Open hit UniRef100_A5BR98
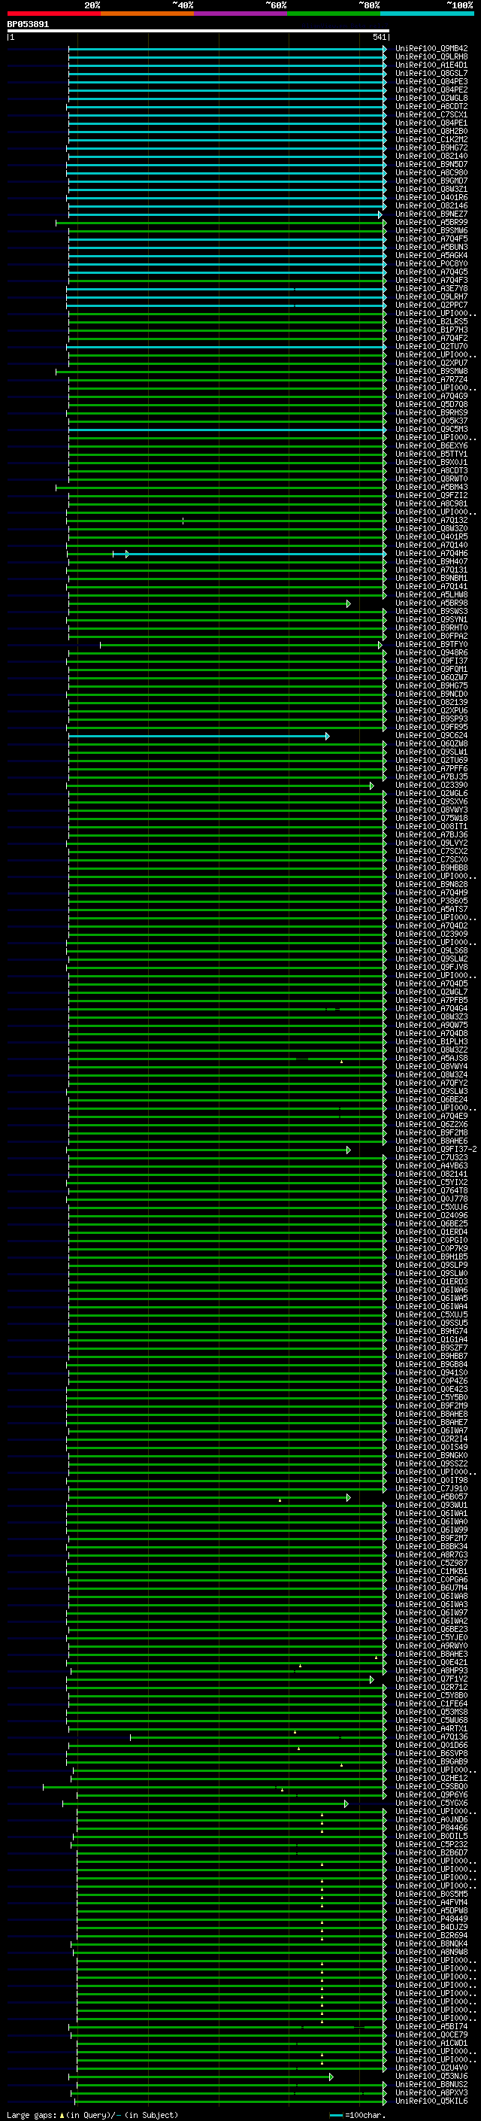This screenshot has width=481, height=2121. 431,603
